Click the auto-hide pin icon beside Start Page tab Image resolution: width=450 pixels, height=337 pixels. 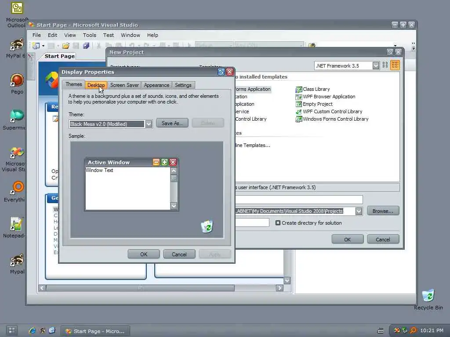pyautogui.click(x=31, y=57)
